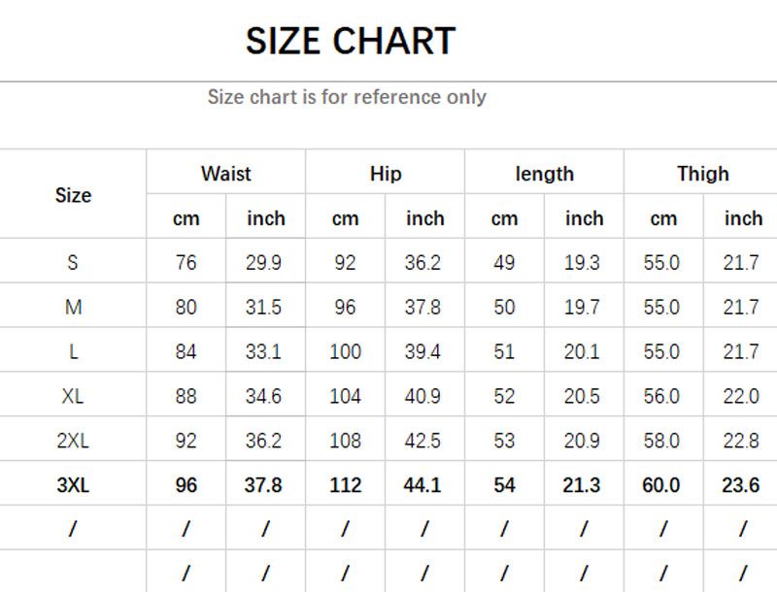Select the 22.8 inch thigh cell

tap(741, 441)
